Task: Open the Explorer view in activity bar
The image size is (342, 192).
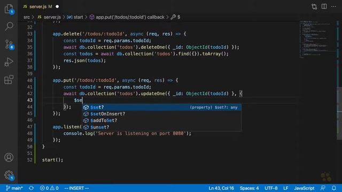Action: click(9, 9)
